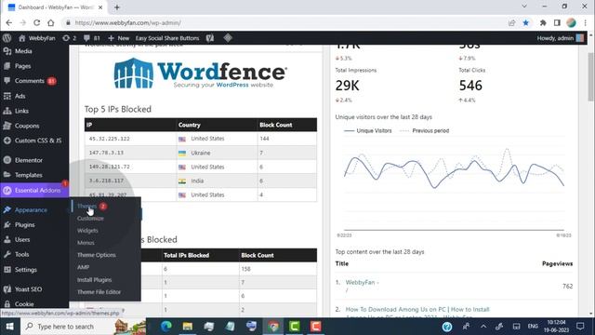Click Unique Visitors legend entry
The height and width of the screenshot is (335, 595).
368,130
